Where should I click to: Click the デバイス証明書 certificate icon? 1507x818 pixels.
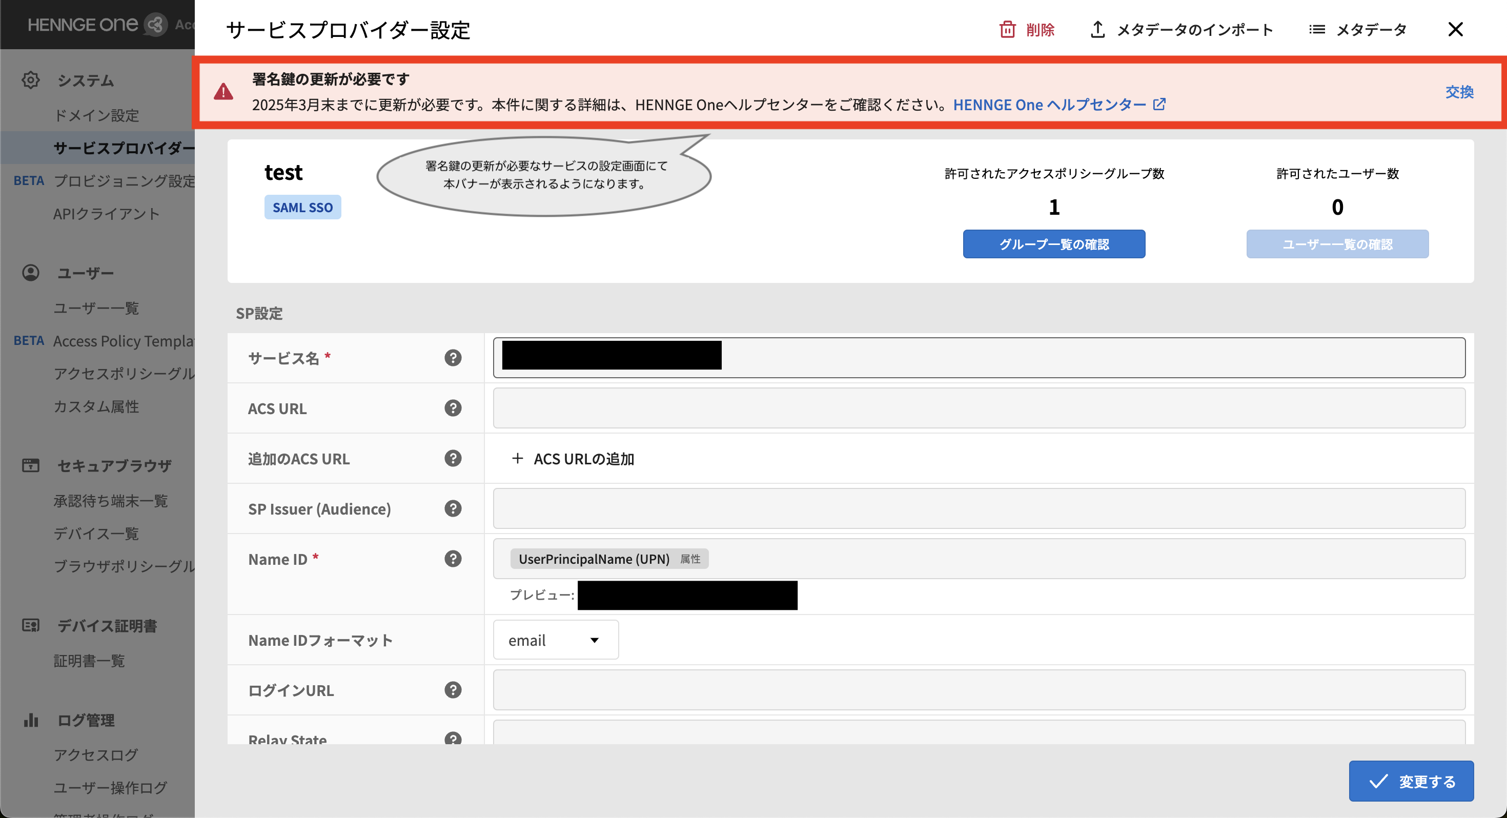click(x=30, y=625)
